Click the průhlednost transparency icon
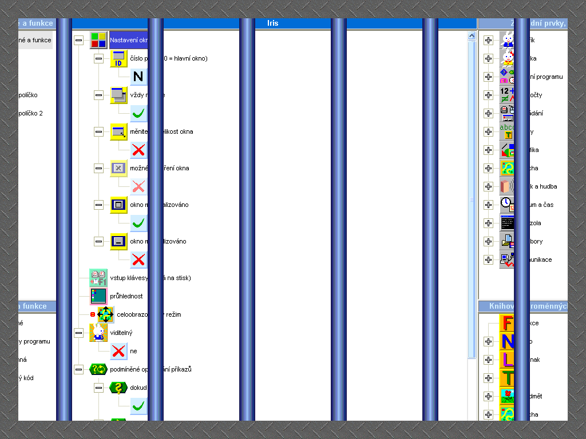Viewport: 586px width, 439px height. tap(98, 296)
